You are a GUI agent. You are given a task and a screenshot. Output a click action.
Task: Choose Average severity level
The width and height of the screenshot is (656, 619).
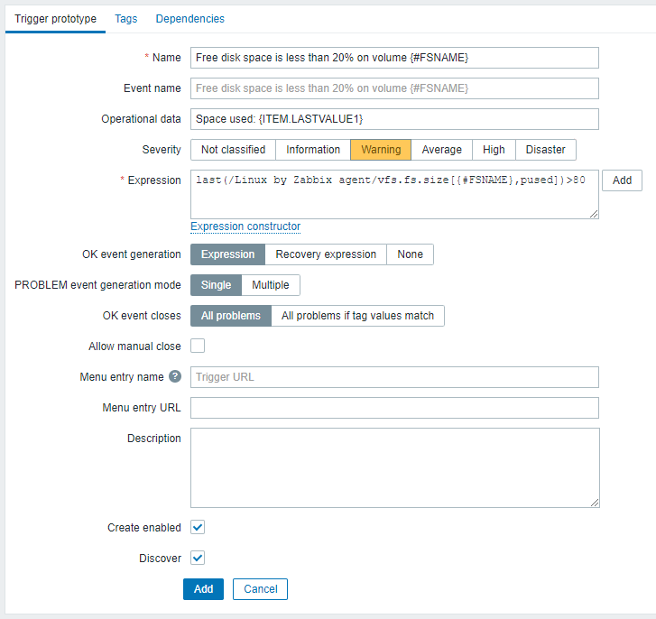pyautogui.click(x=442, y=150)
